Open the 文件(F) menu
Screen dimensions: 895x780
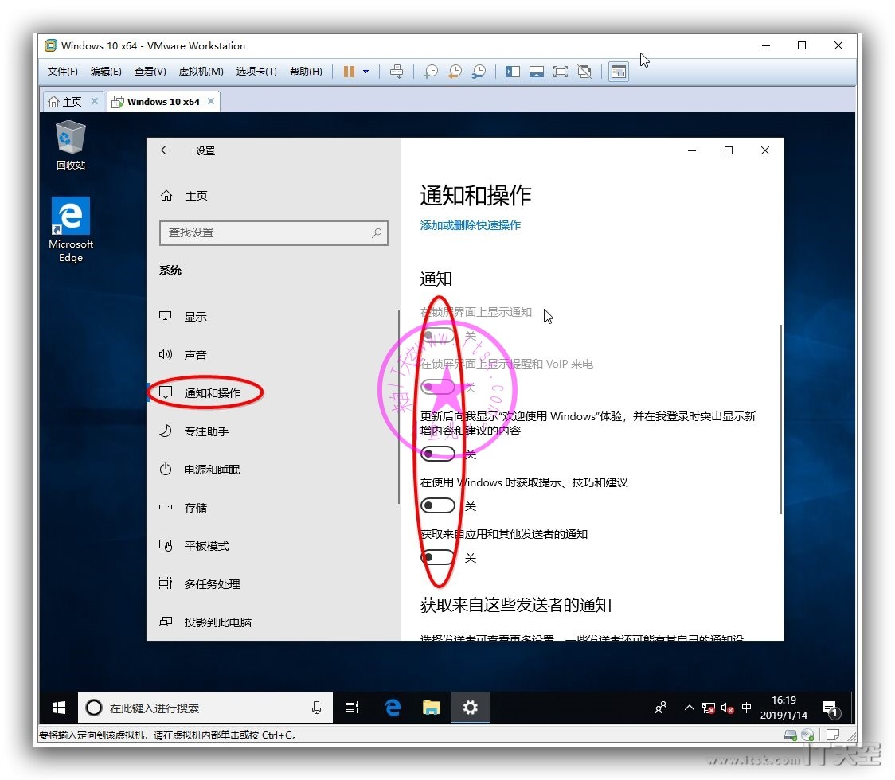[x=62, y=72]
